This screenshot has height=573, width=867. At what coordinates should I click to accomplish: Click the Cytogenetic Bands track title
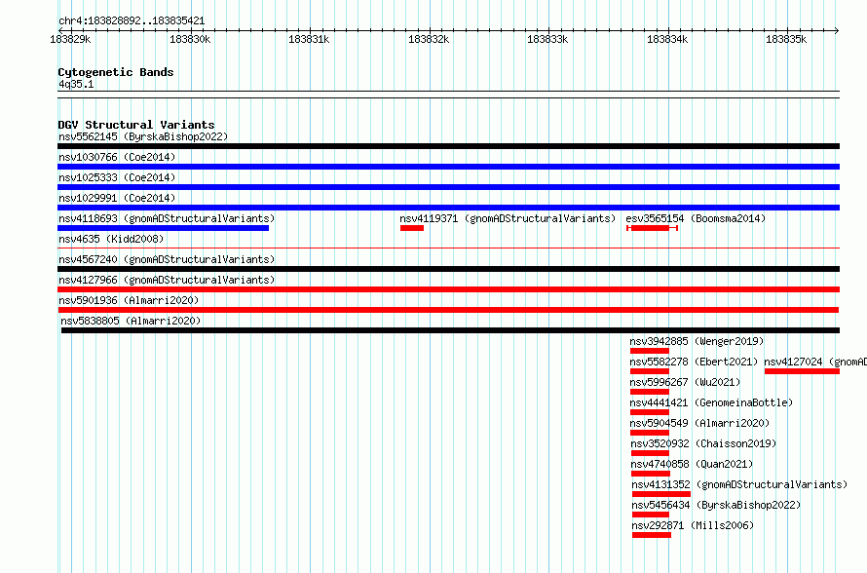click(x=116, y=72)
